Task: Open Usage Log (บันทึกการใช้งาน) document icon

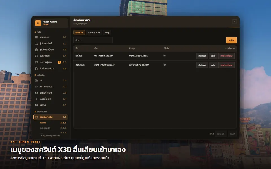Action: click(36, 69)
